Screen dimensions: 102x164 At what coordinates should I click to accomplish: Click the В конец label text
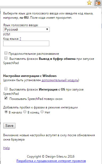pos(33,112)
